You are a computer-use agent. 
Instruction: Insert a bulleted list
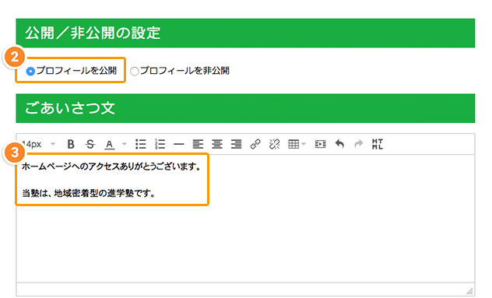[x=141, y=144]
